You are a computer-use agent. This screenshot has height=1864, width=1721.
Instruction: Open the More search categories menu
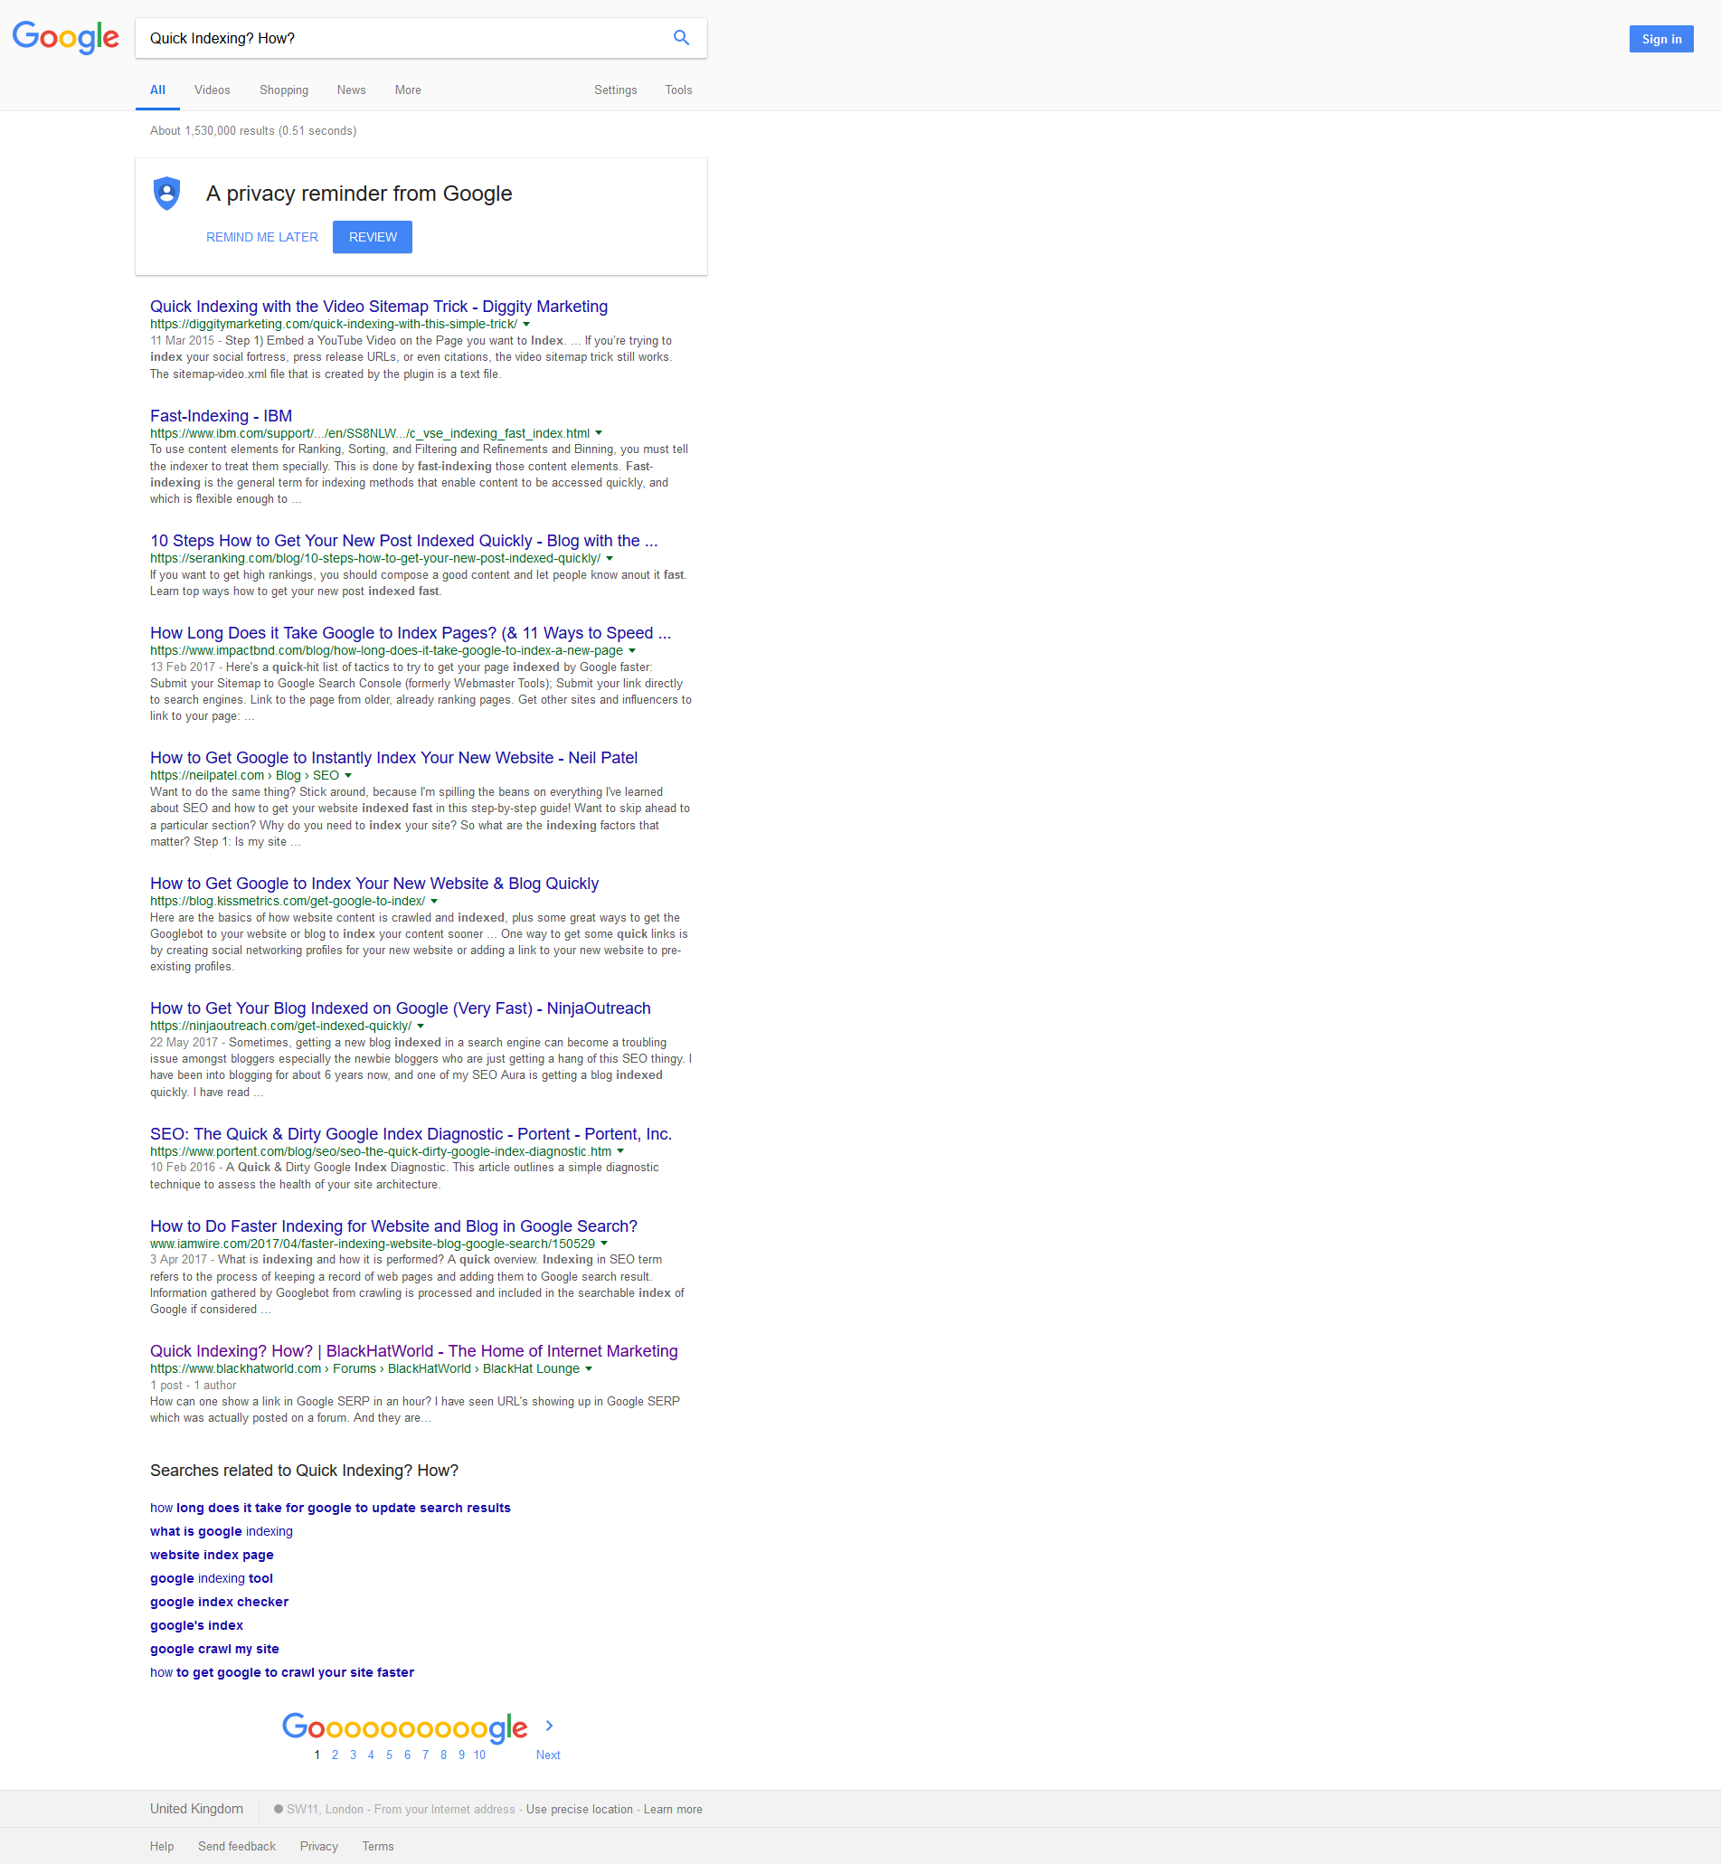point(408,90)
